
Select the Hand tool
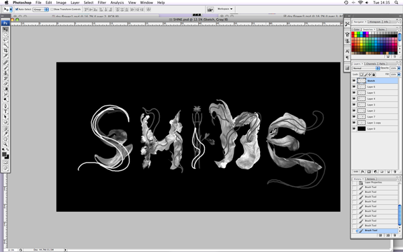(x=5, y=139)
